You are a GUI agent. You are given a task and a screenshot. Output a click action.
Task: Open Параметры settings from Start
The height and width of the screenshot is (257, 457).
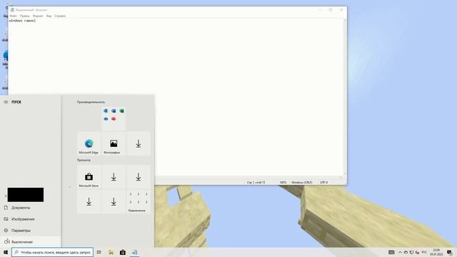pos(31,231)
